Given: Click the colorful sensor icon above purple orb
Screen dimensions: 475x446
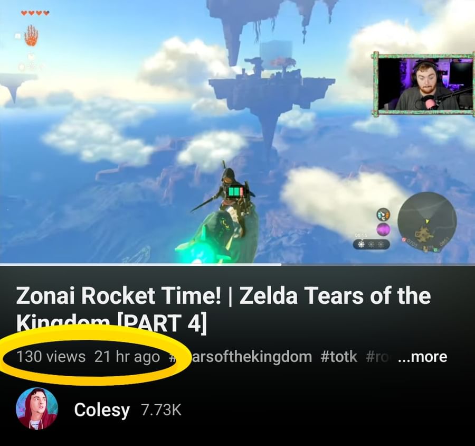Looking at the screenshot, I should (x=384, y=215).
